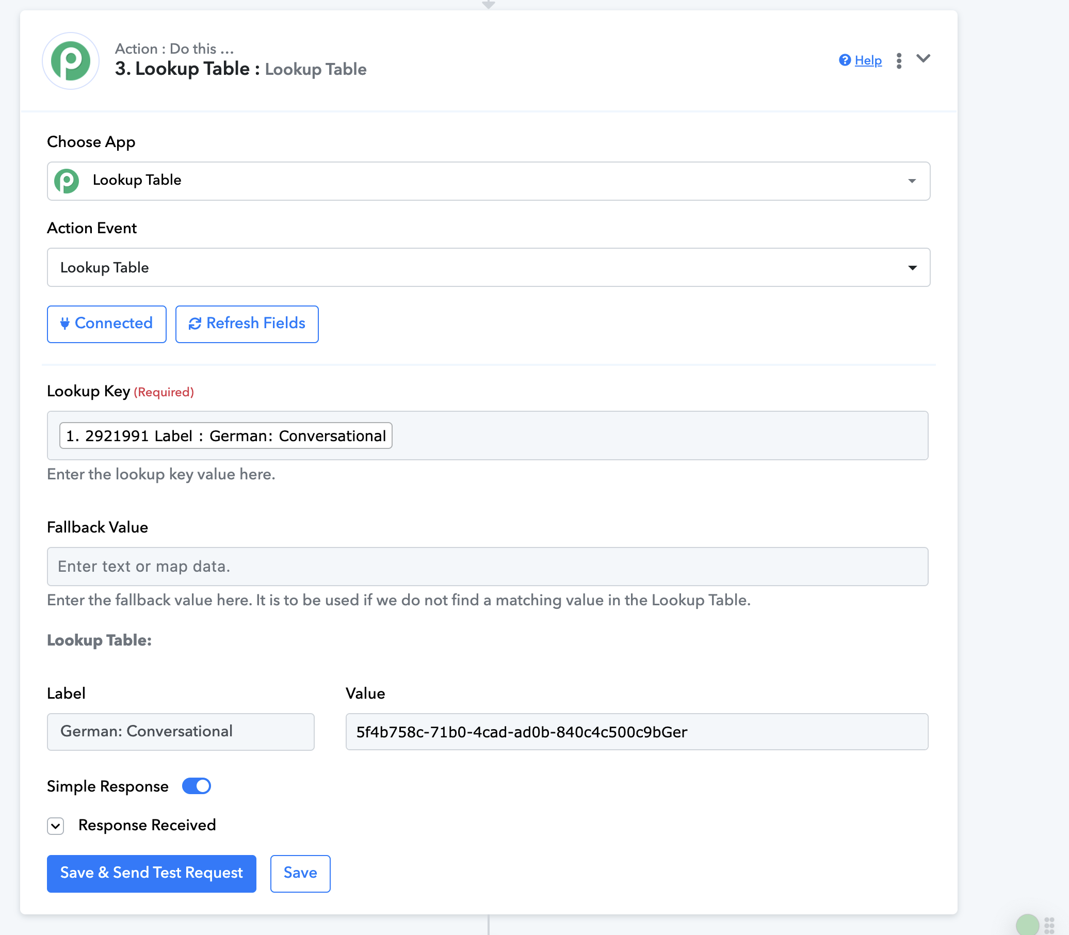Click Save & Send Test Request

(151, 874)
